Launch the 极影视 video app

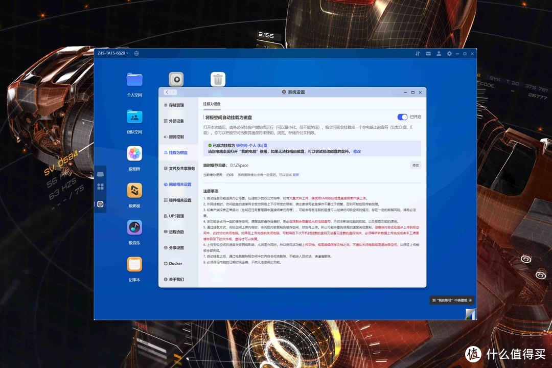[134, 191]
